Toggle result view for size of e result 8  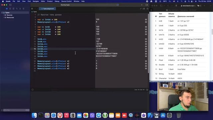click(146, 68)
